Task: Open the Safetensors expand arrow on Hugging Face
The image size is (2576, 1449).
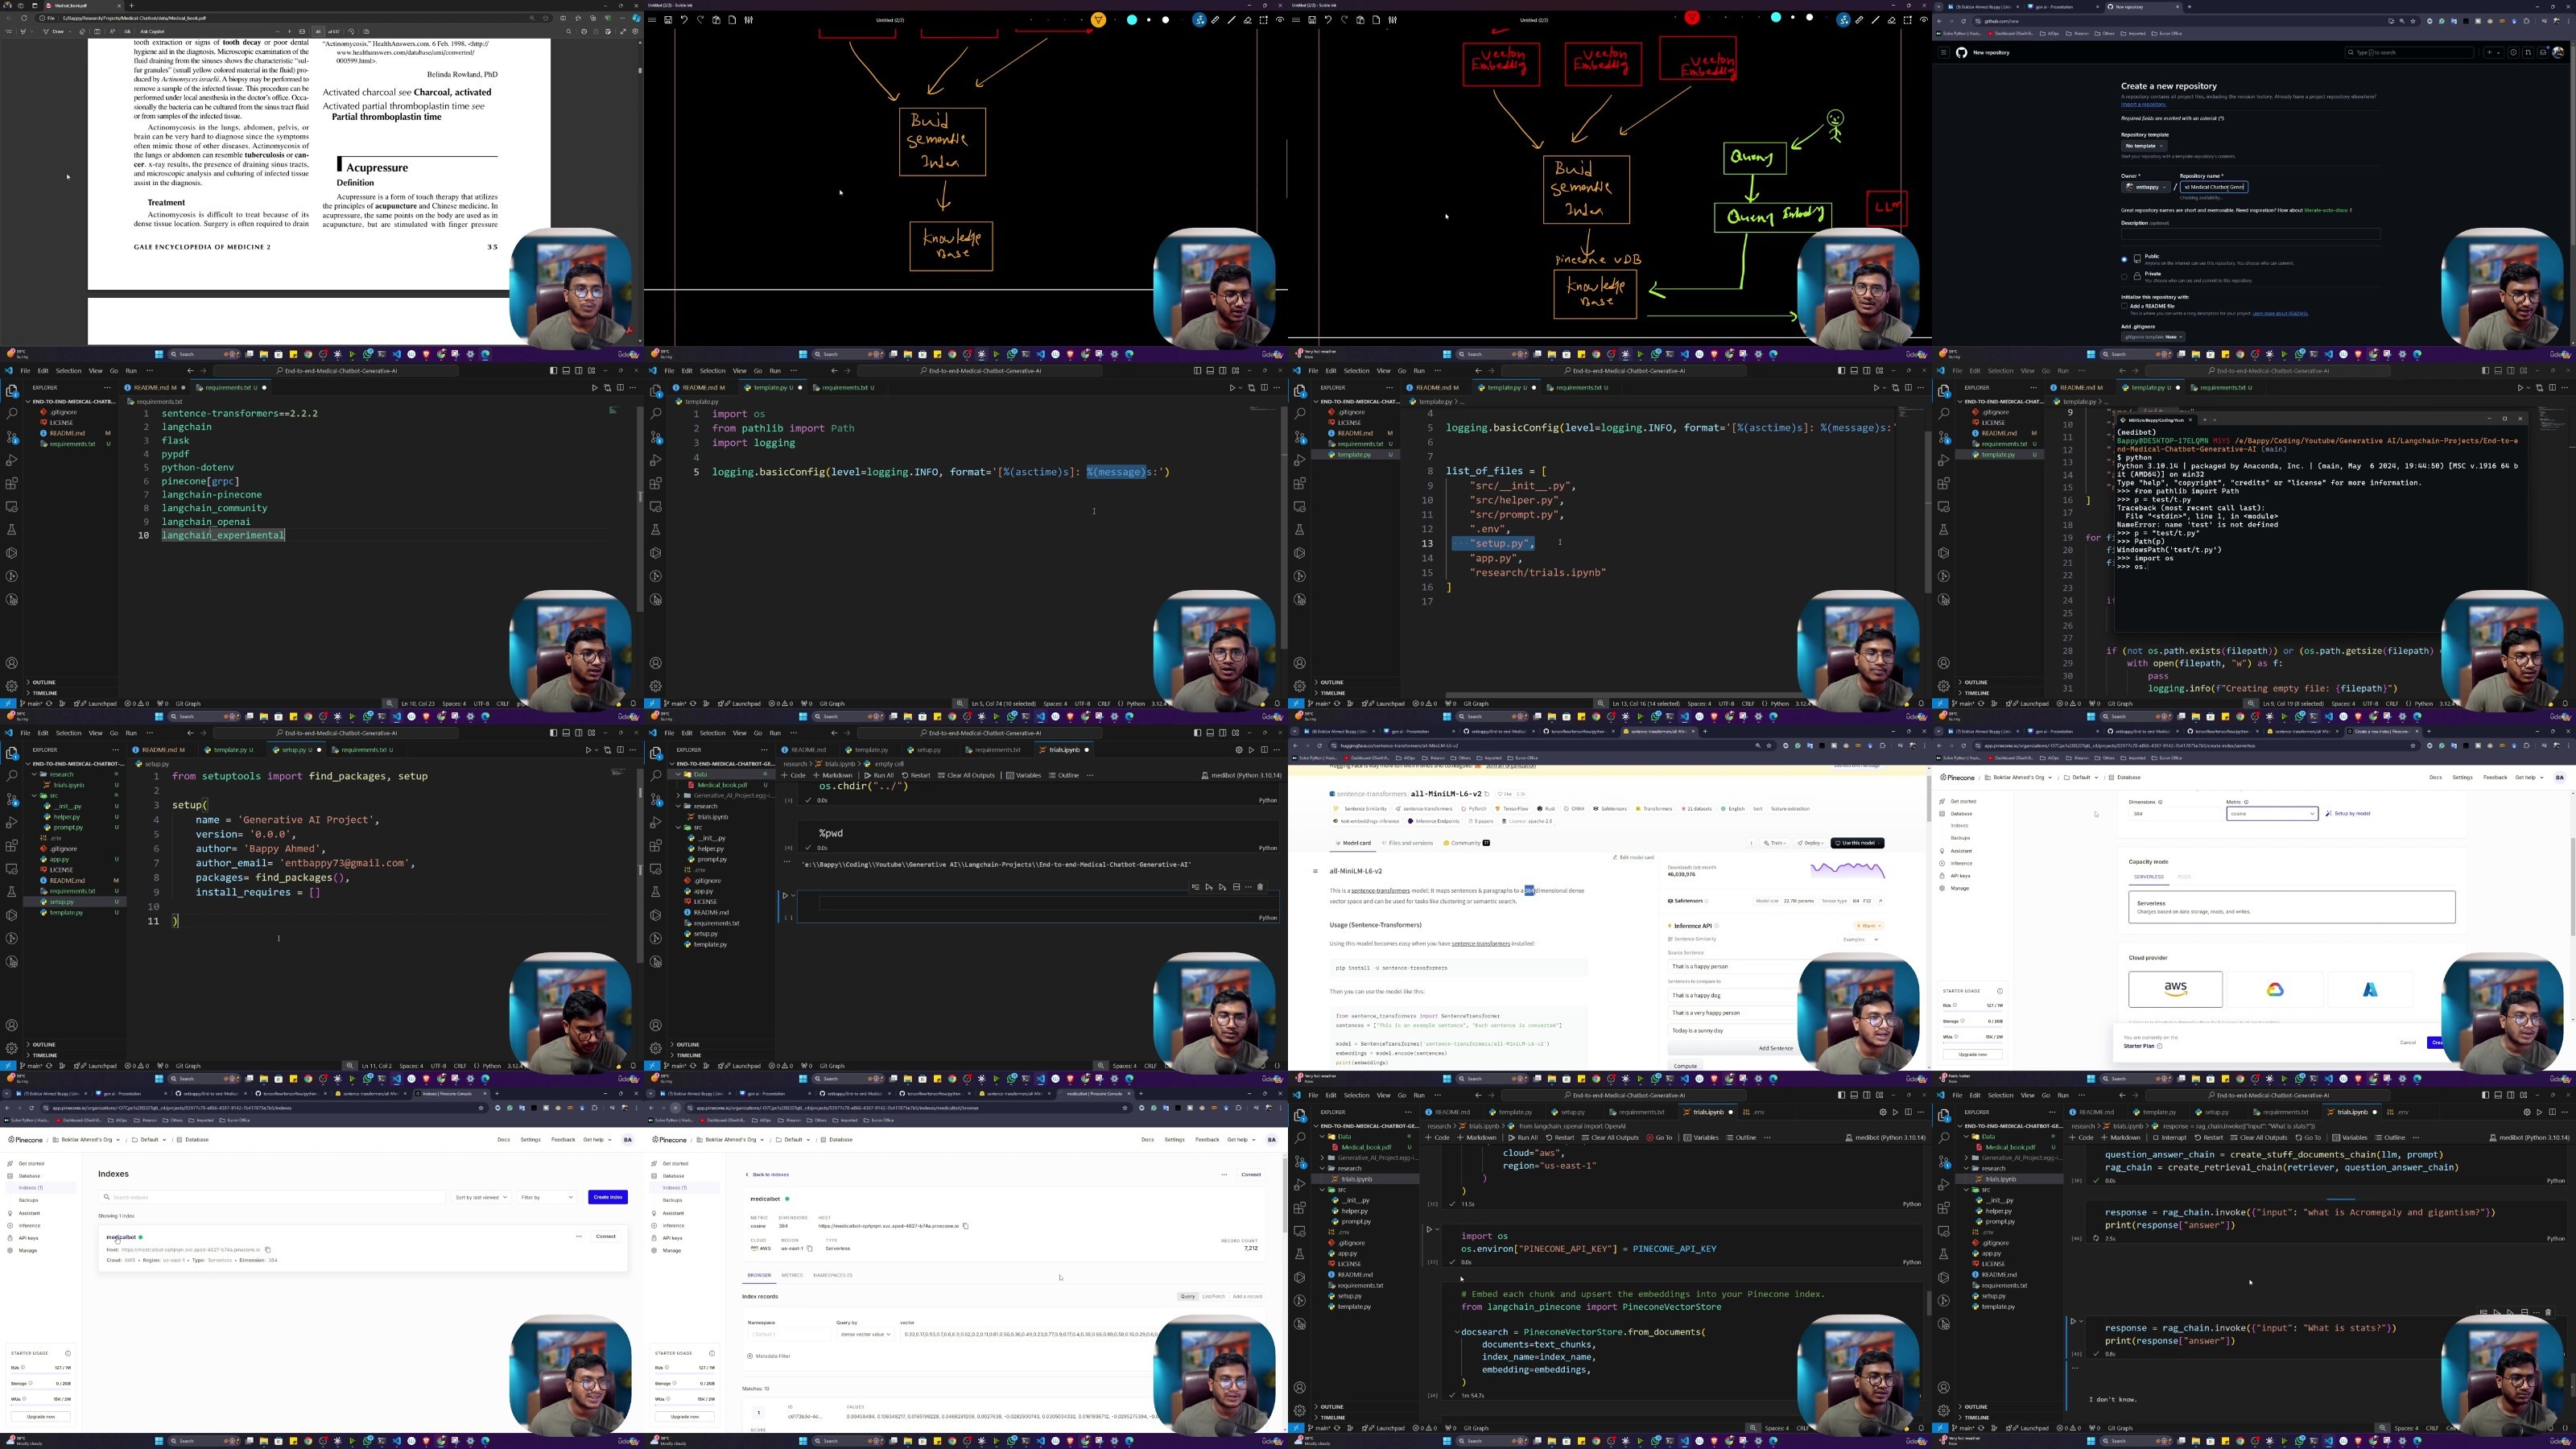Action: [1880, 901]
